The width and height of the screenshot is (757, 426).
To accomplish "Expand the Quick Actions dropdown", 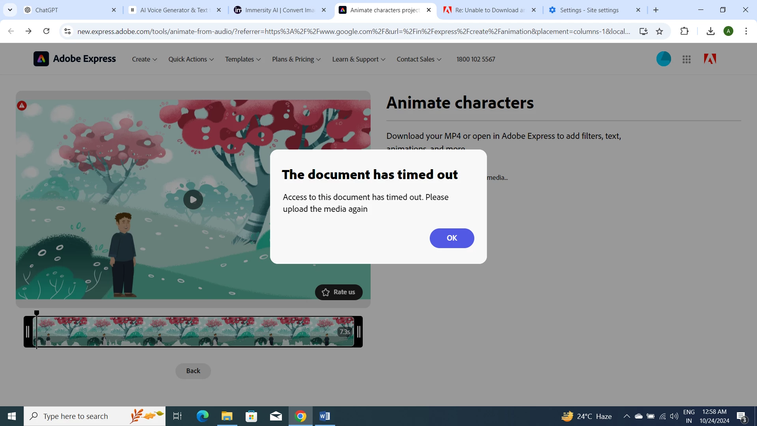I will 191,59.
